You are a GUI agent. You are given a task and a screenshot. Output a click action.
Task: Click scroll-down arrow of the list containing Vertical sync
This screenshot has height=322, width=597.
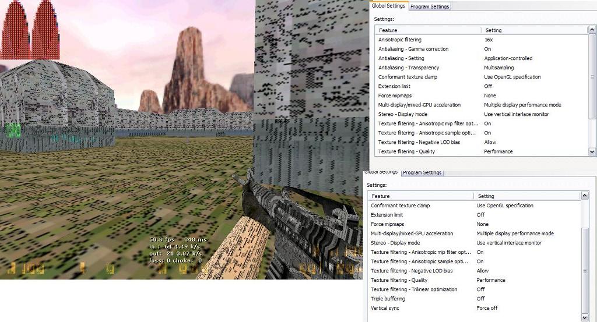(585, 317)
